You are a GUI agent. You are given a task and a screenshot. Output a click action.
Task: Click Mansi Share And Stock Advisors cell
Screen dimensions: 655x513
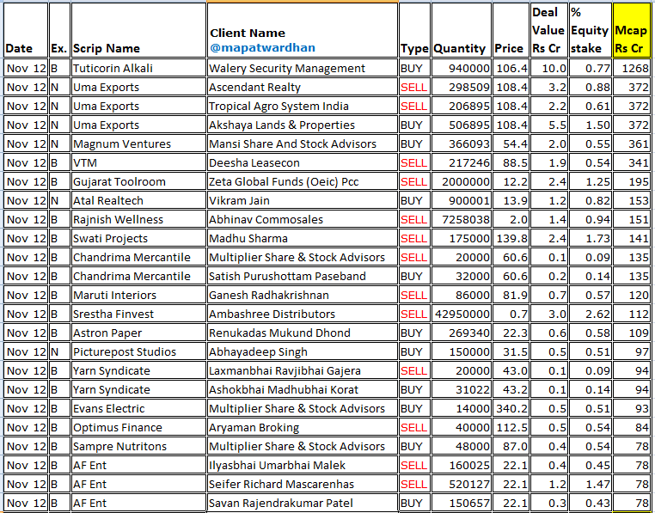point(303,144)
